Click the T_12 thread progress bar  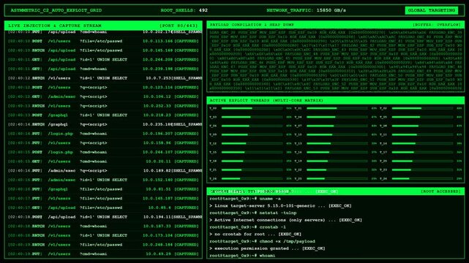(252, 144)
